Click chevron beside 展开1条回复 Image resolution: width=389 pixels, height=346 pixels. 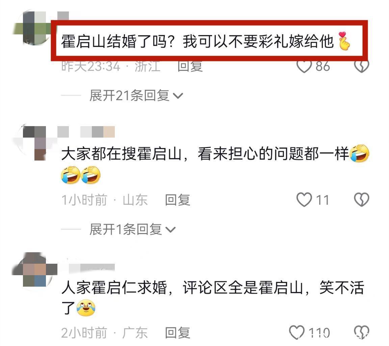tap(171, 230)
